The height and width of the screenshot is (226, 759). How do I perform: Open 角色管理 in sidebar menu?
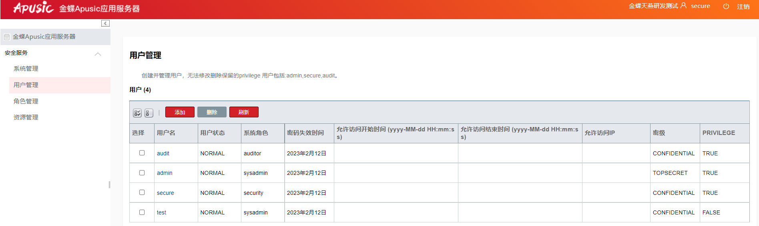(26, 101)
